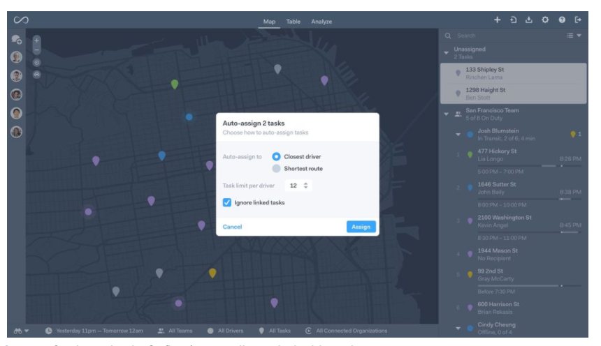Click the fourth driver avatar in sidebar
The image size is (601, 346).
[x=17, y=113]
